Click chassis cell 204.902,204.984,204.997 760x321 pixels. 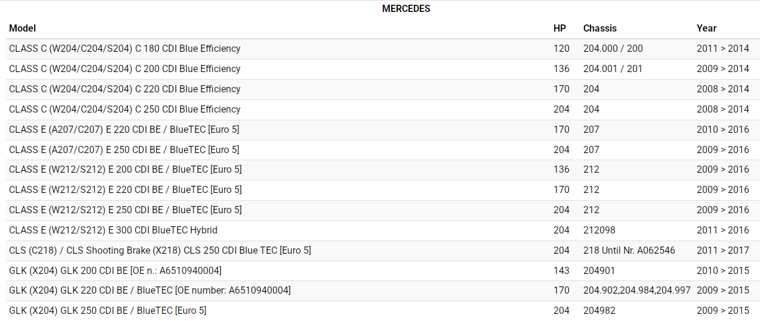[x=636, y=290]
